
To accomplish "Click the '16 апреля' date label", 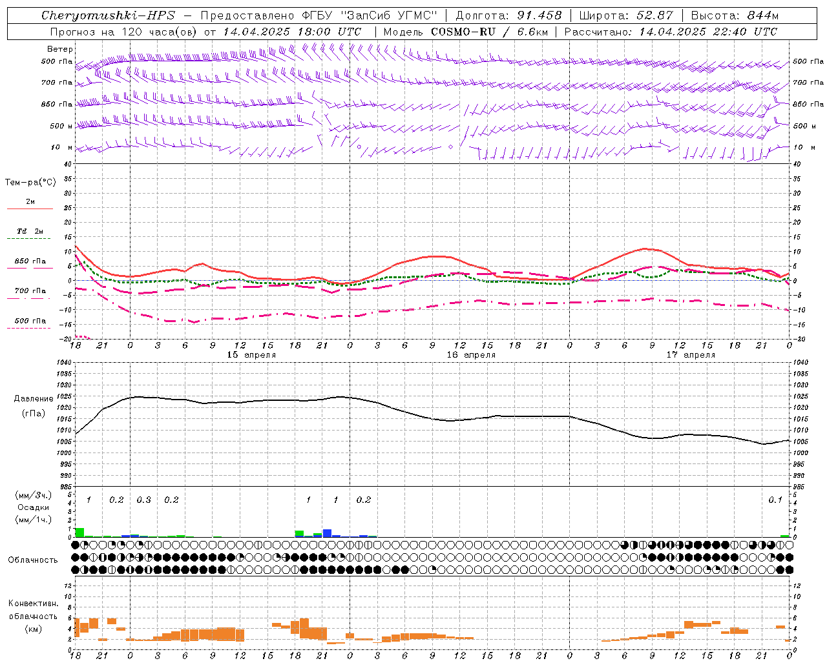I will (x=471, y=355).
